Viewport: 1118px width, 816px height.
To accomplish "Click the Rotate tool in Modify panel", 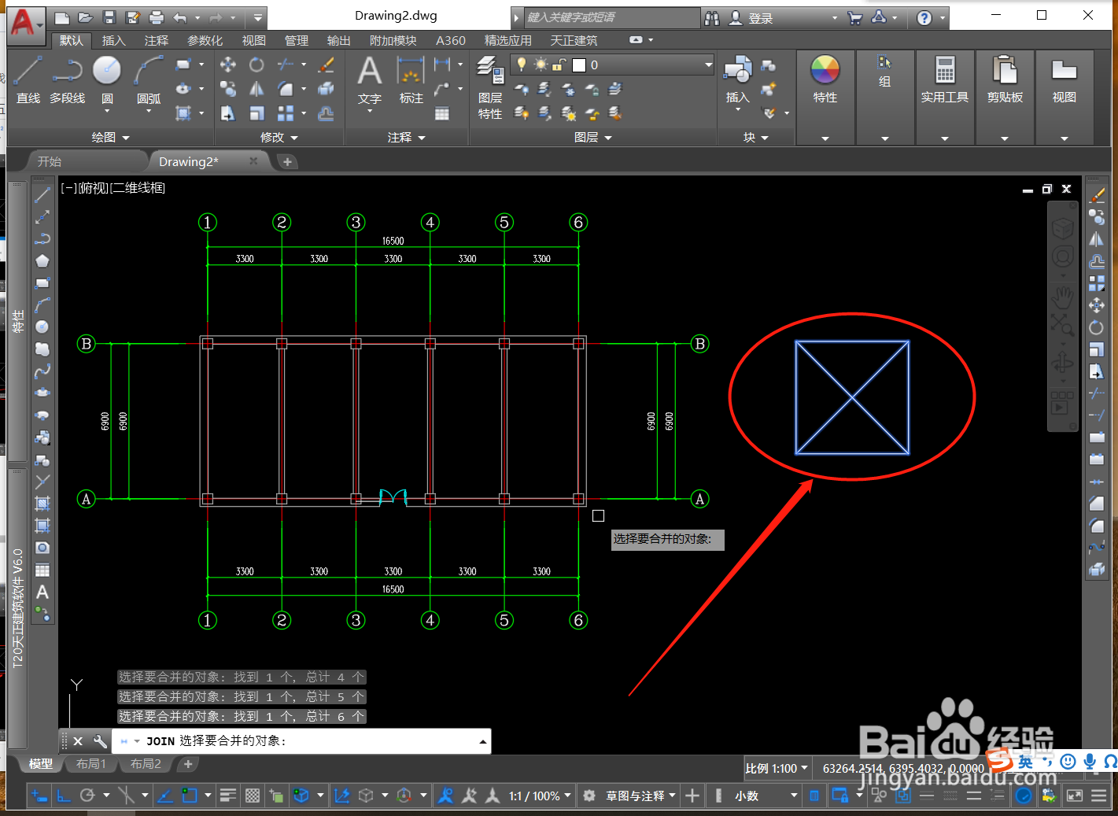I will click(x=256, y=65).
